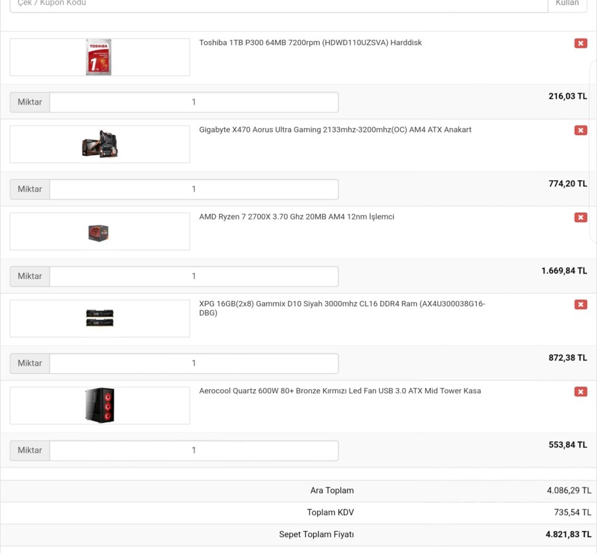Remove Toshiba 1TB P300 harddisk from cart
Viewport: 597px width, 553px height.
(580, 43)
